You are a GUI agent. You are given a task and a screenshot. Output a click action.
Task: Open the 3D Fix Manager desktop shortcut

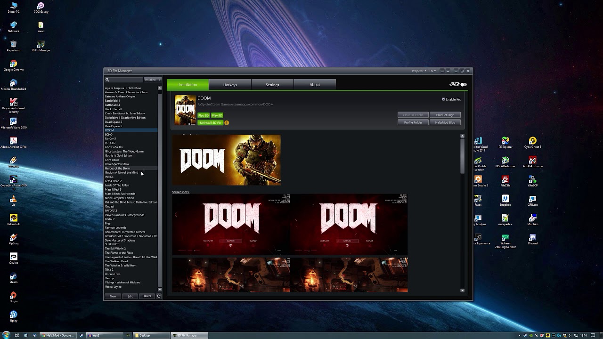point(41,46)
